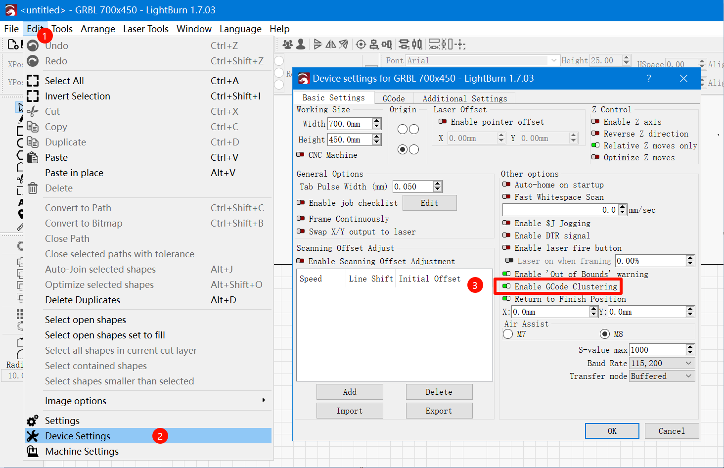Open the Laser Tools menu

pos(146,29)
